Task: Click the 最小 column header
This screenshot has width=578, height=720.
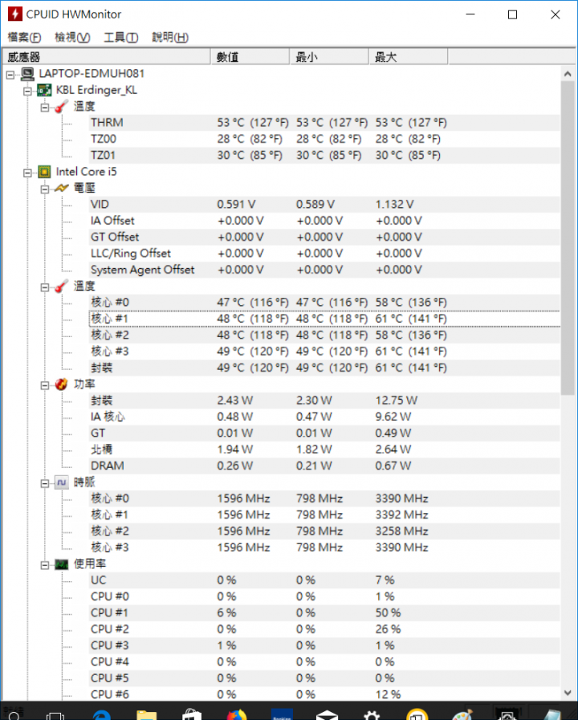Action: tap(329, 57)
